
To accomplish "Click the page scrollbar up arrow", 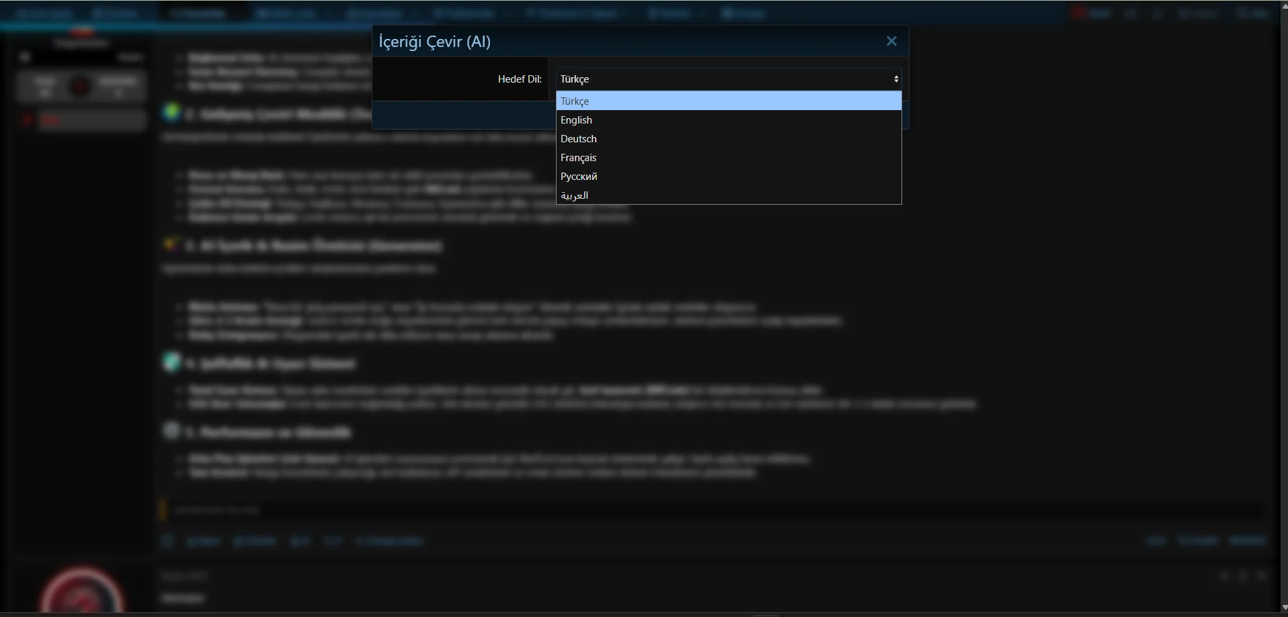I will (x=1283, y=5).
